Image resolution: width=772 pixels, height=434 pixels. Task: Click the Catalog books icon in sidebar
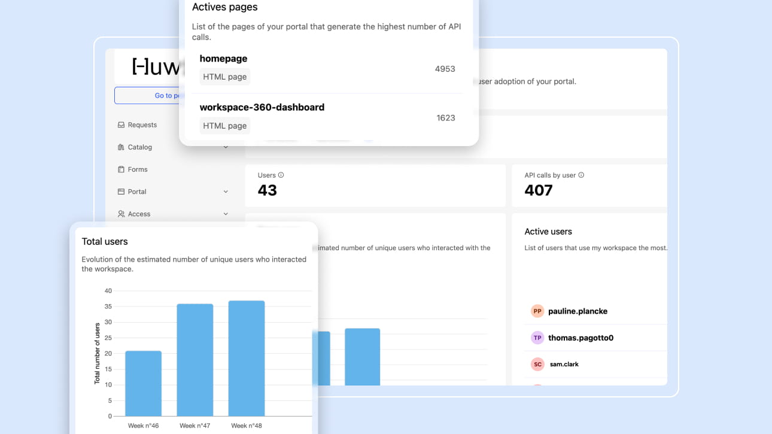pos(121,147)
